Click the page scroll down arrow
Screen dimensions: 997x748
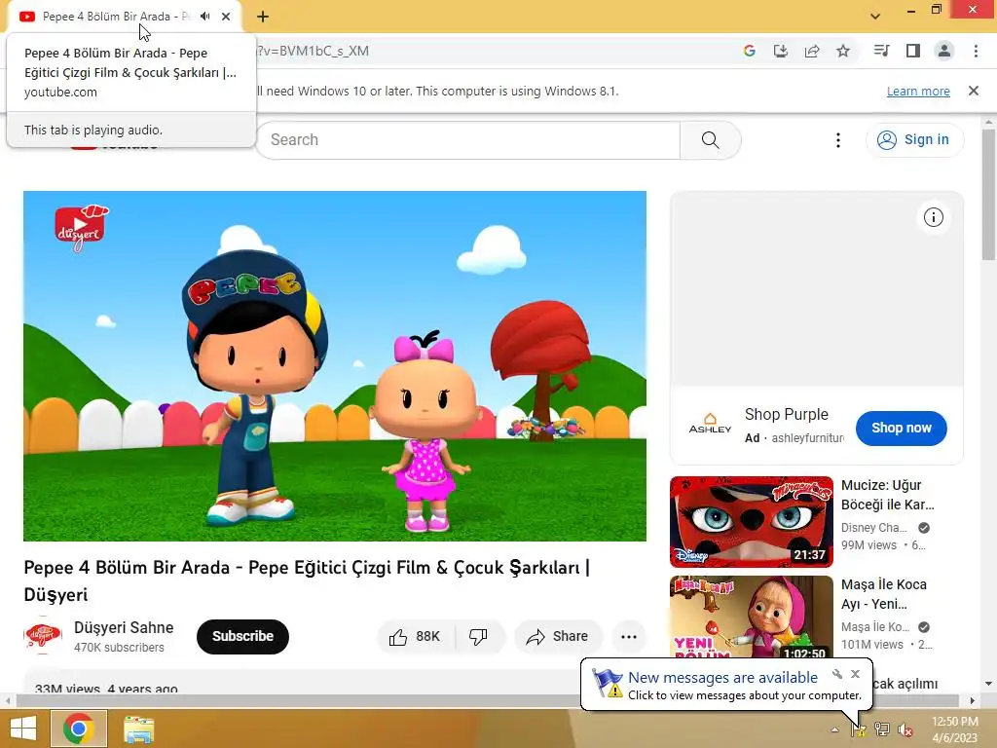pos(988,684)
